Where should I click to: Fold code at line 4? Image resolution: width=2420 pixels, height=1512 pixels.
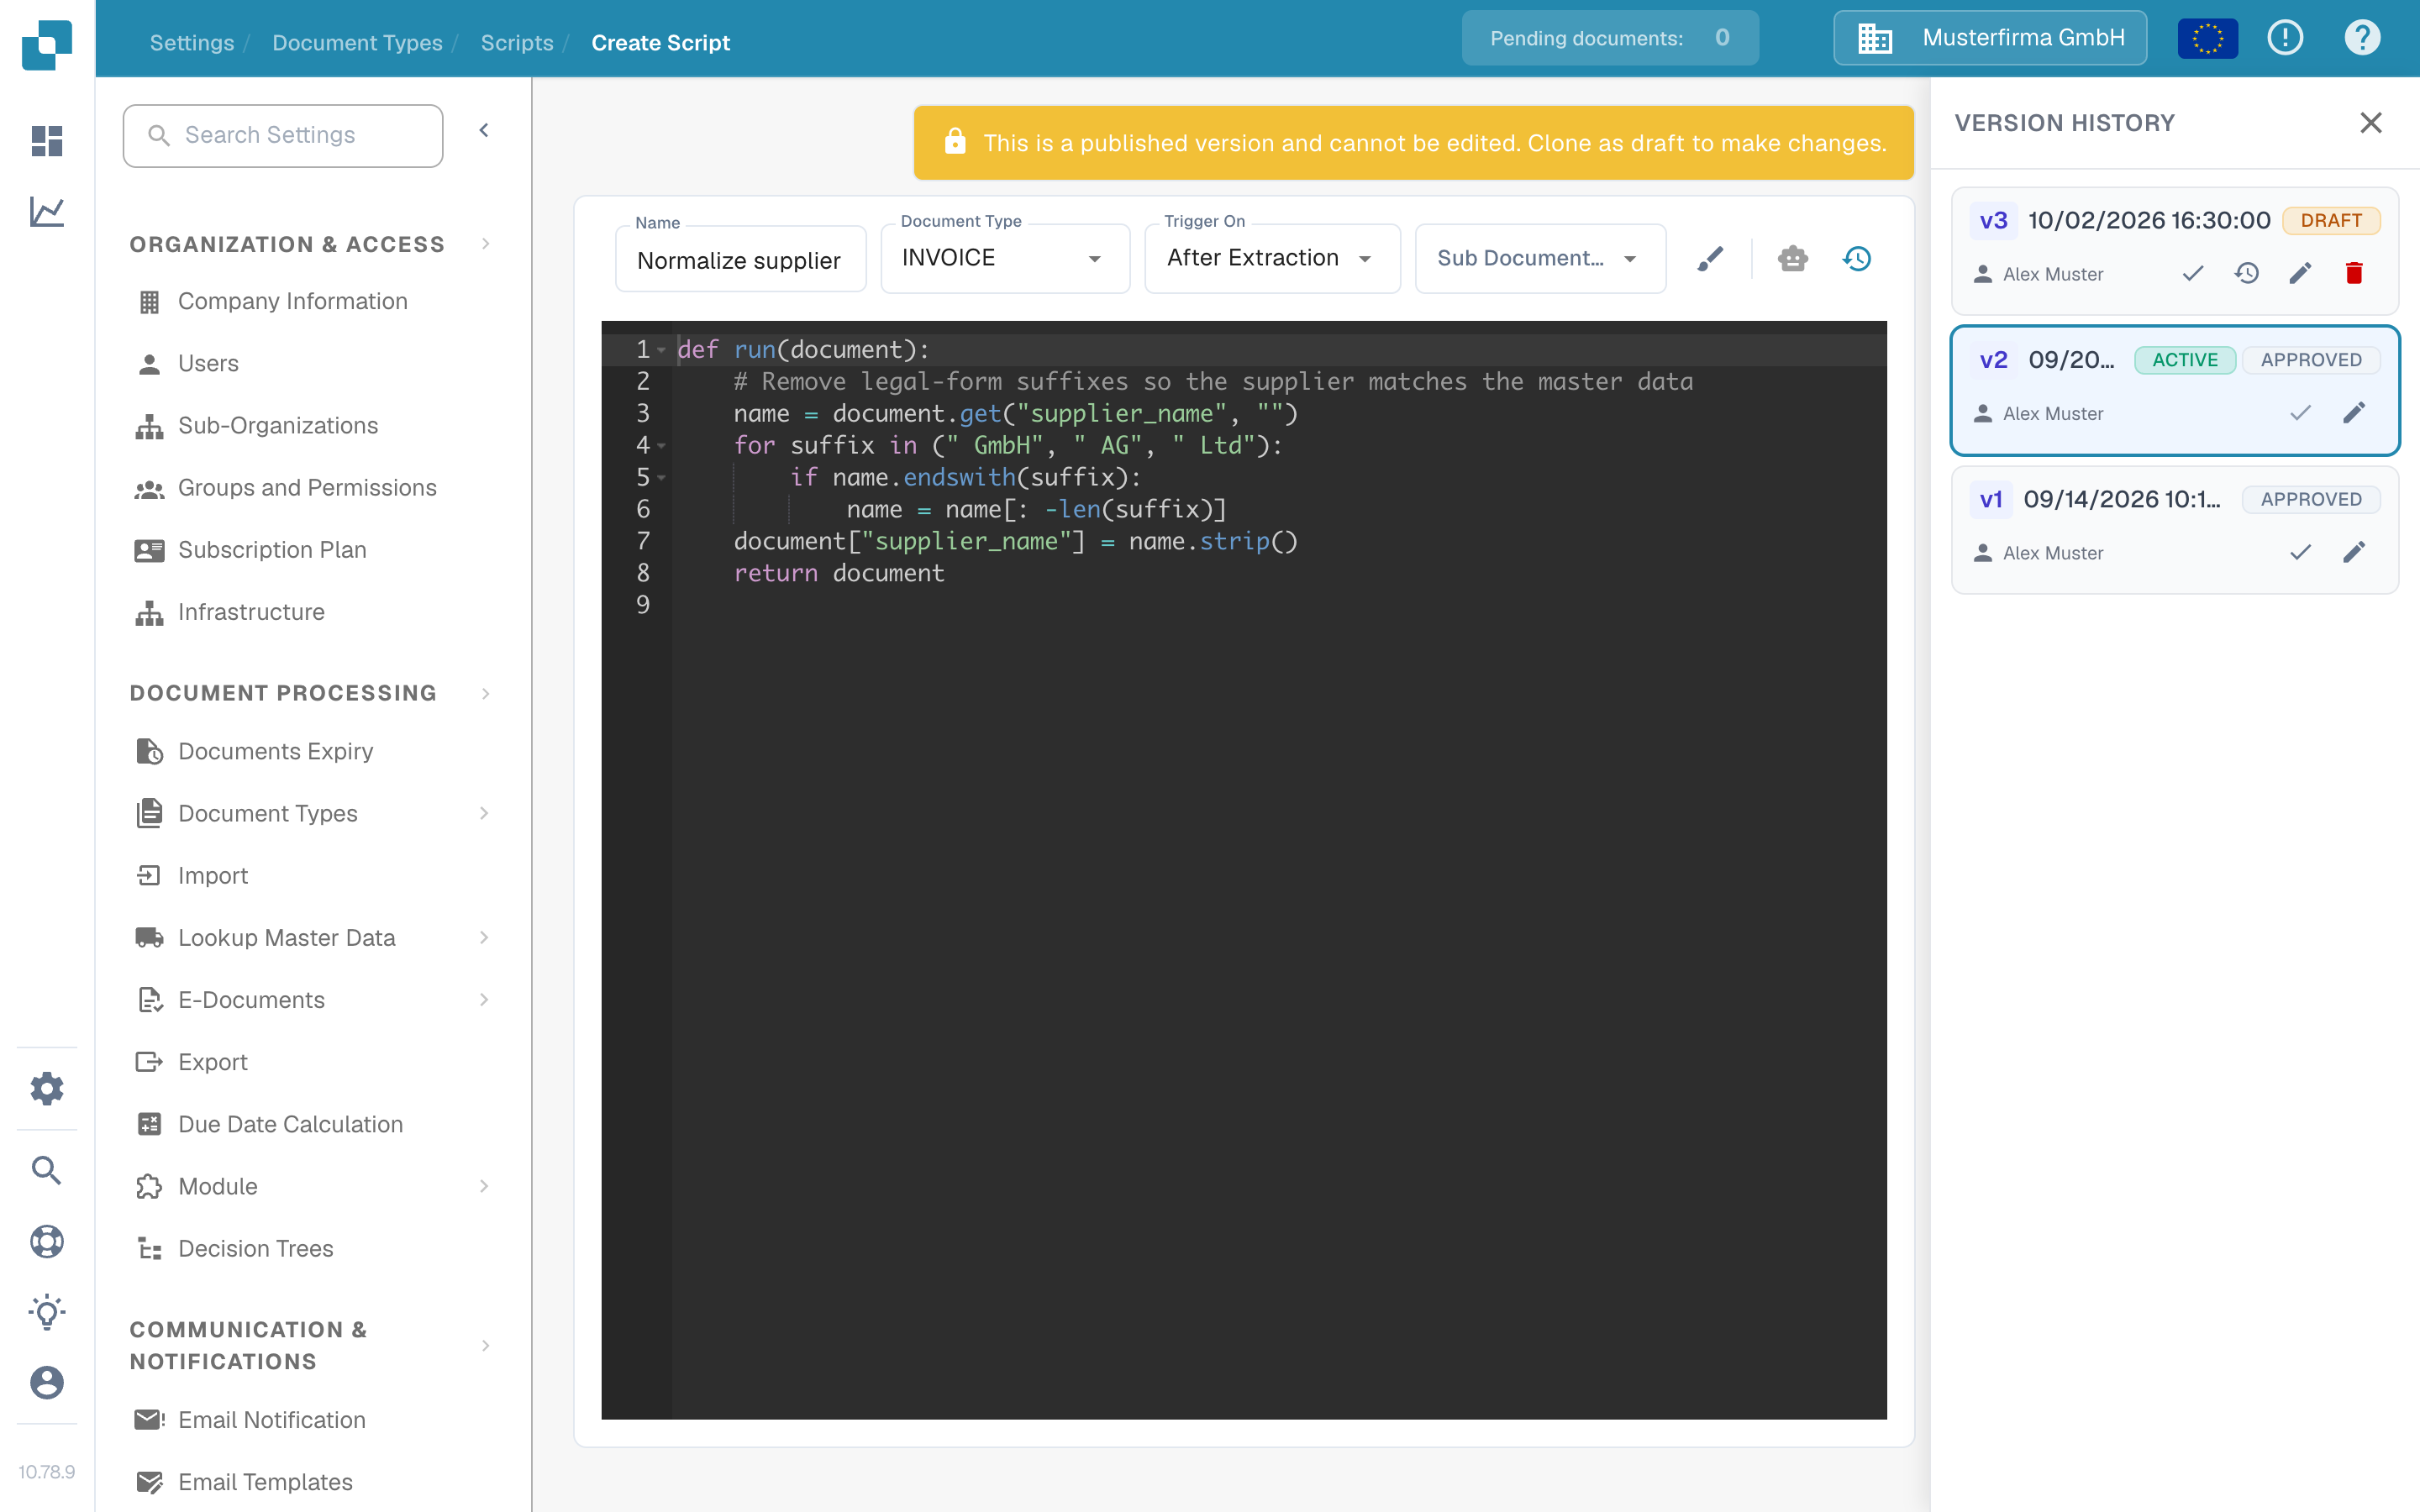[662, 446]
